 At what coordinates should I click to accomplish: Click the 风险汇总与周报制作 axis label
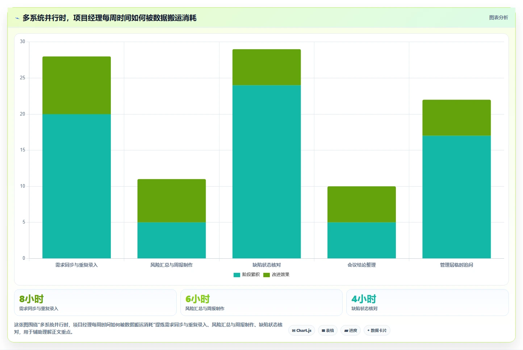coord(171,265)
